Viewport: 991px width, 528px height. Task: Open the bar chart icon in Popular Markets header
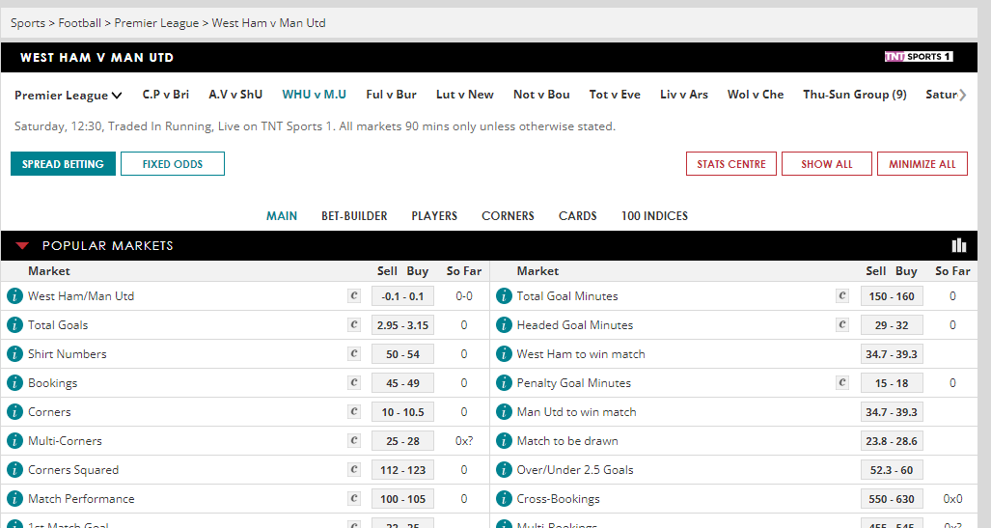[x=959, y=245]
